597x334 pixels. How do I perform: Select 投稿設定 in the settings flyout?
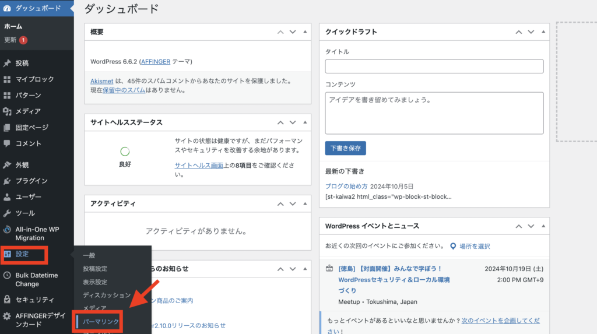tap(95, 269)
